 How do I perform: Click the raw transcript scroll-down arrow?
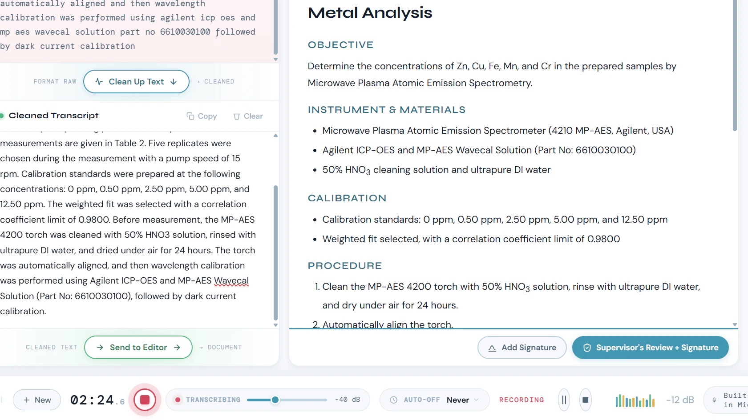(275, 59)
